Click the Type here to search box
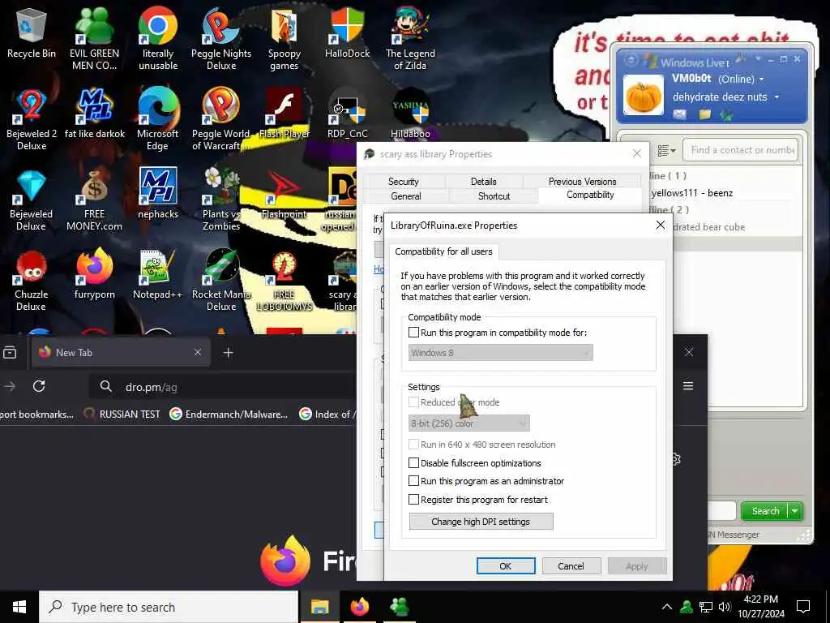The height and width of the screenshot is (623, 830). pos(169,607)
